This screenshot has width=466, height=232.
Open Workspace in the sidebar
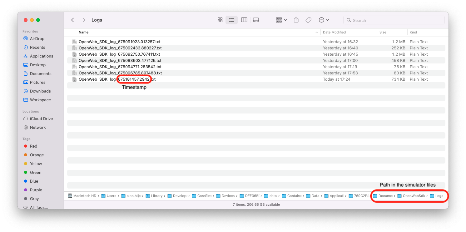(x=37, y=100)
